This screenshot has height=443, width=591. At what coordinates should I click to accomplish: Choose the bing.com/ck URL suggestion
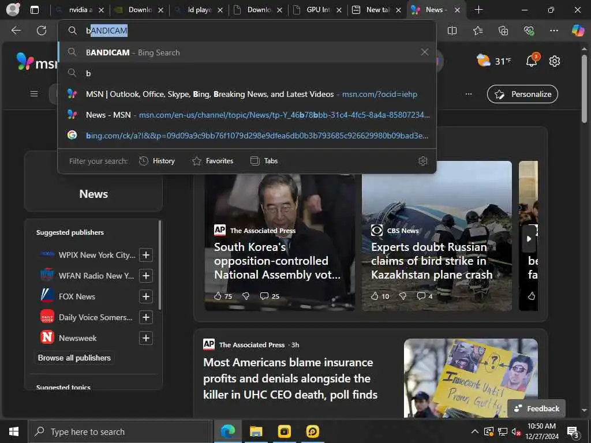tap(247, 135)
